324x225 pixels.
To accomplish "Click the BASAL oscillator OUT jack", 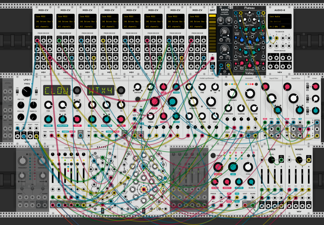I will [x=228, y=66].
